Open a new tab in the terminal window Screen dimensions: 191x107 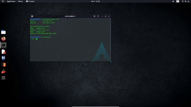(32, 16)
